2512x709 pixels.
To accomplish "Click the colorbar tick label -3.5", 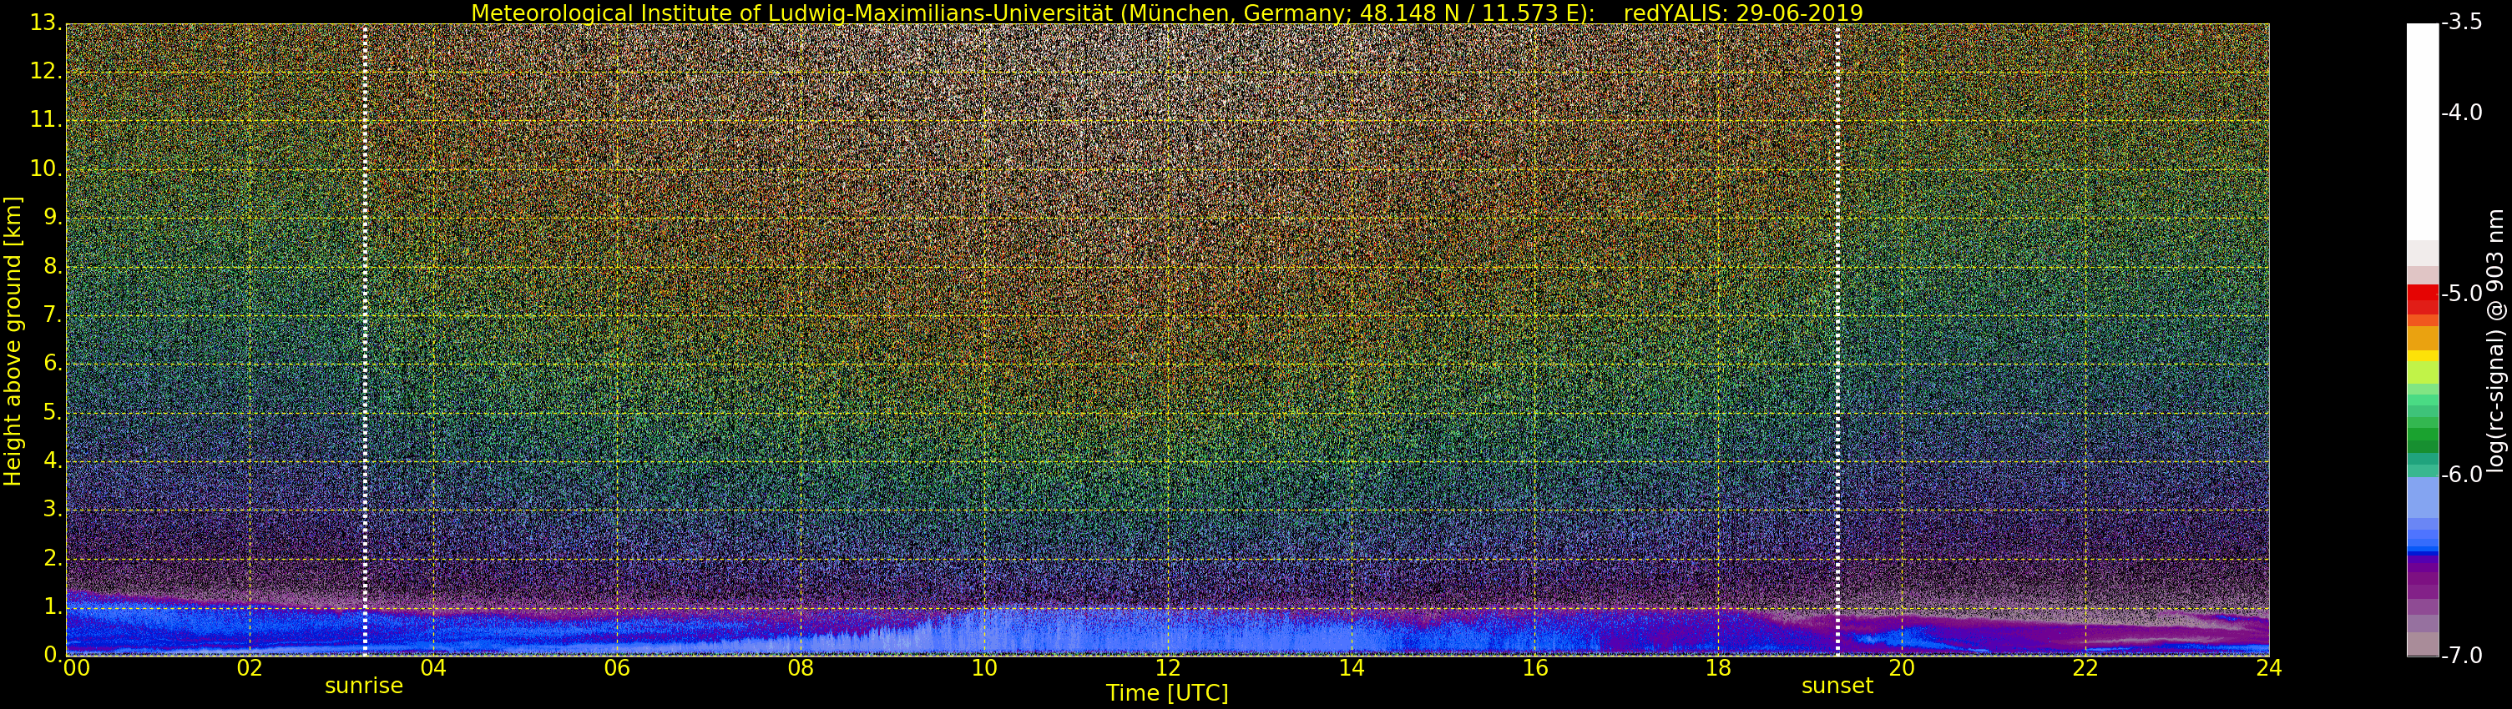I will click(2462, 23).
